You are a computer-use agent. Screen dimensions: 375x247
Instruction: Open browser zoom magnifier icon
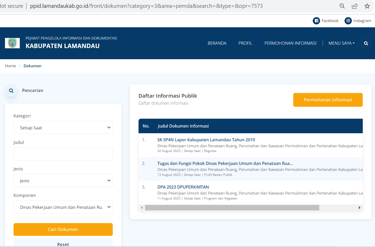(x=342, y=6)
